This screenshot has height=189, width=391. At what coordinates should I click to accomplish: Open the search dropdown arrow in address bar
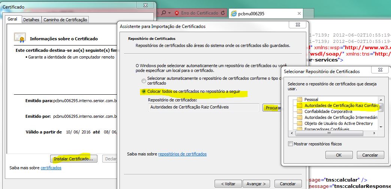169,13
